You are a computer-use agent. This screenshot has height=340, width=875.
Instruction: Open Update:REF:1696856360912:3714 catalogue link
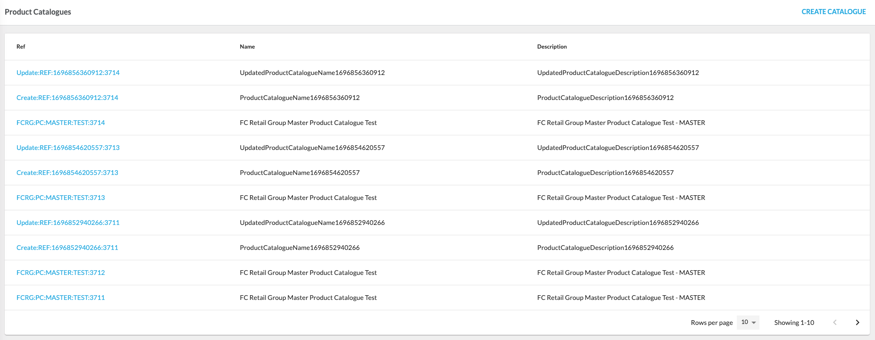[68, 73]
